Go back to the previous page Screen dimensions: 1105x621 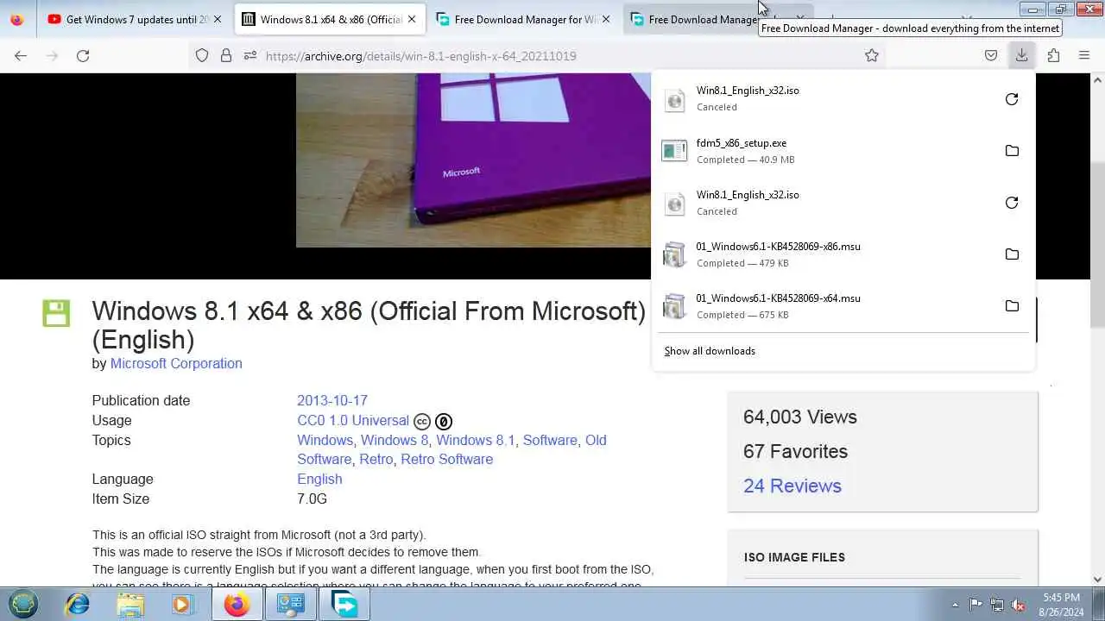[21, 55]
